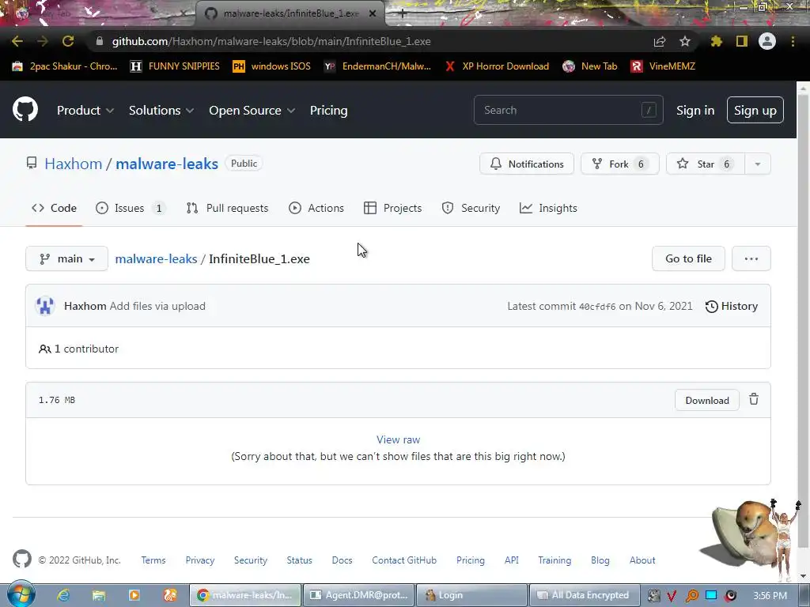Click the Go to file button
The image size is (810, 607).
coord(688,258)
